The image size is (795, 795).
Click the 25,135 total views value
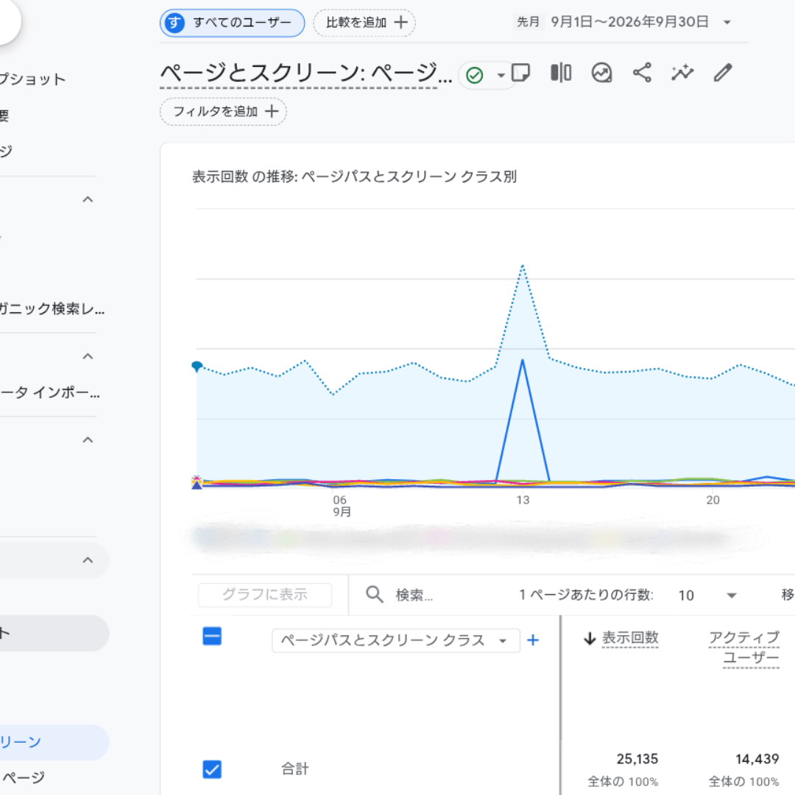click(637, 759)
